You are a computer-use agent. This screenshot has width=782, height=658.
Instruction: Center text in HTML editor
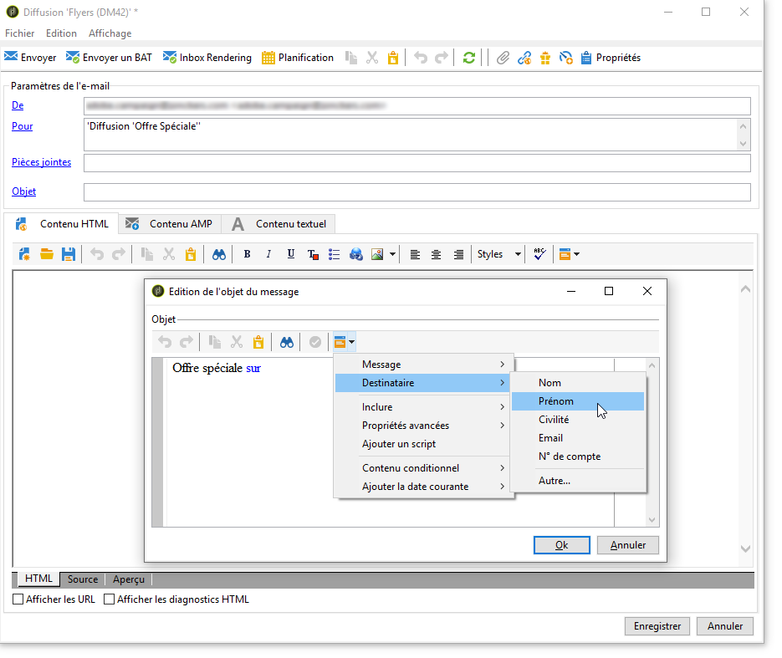(436, 255)
